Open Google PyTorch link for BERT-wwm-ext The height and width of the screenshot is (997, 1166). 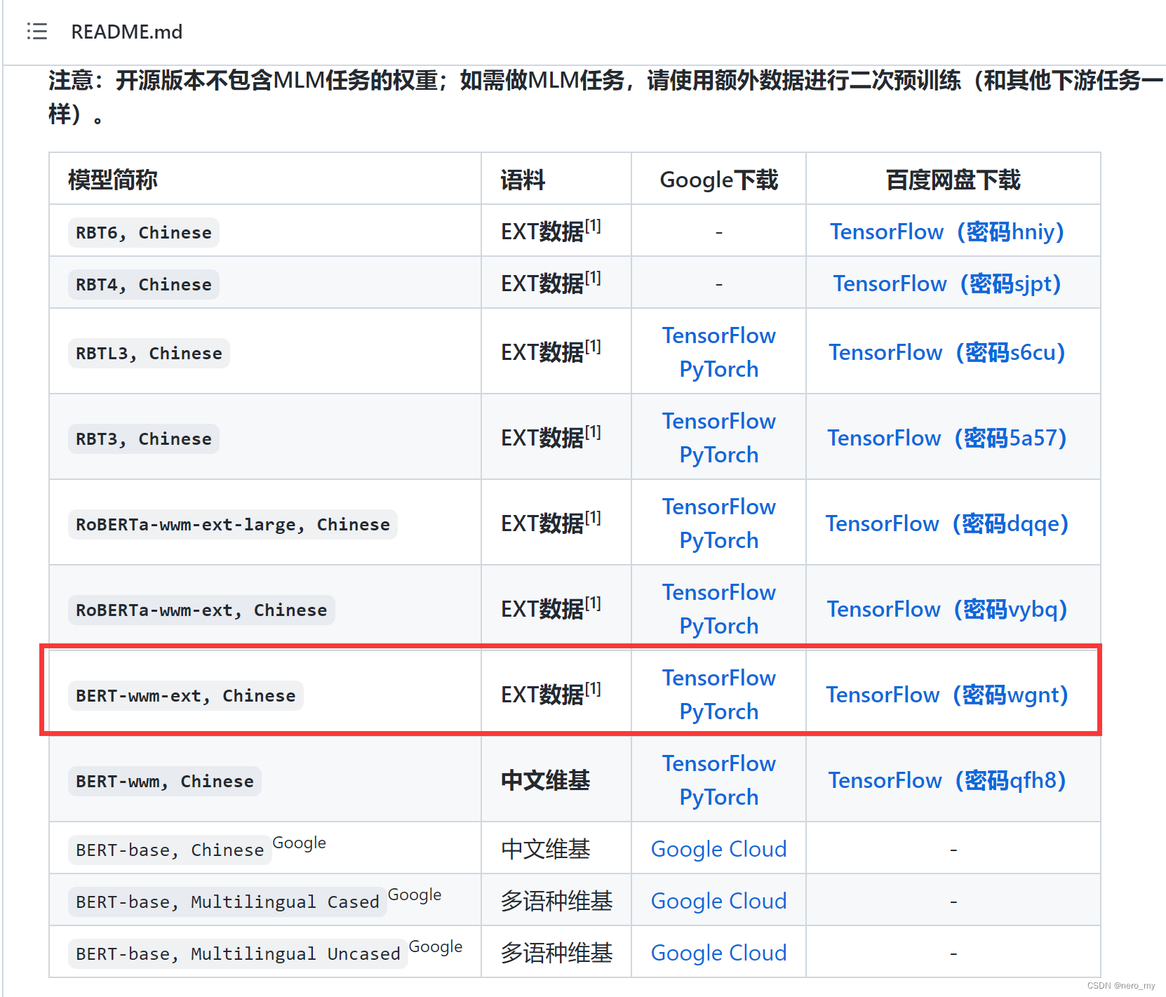(719, 711)
